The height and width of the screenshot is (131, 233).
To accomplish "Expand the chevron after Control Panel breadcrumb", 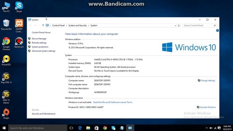I will point(67,25).
